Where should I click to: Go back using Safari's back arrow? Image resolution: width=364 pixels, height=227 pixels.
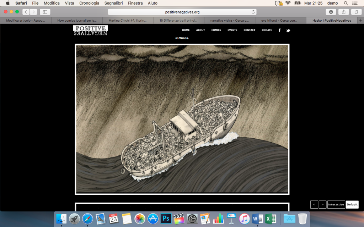point(26,12)
